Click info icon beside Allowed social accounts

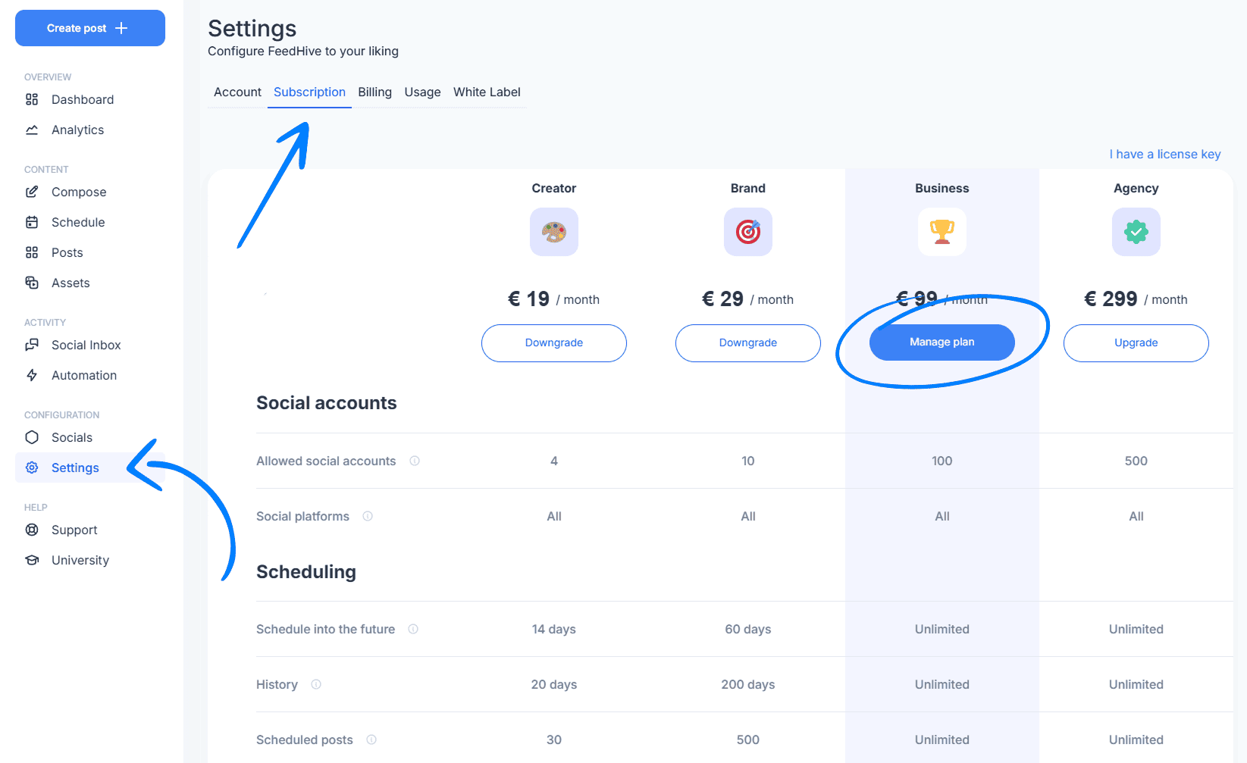point(415,461)
